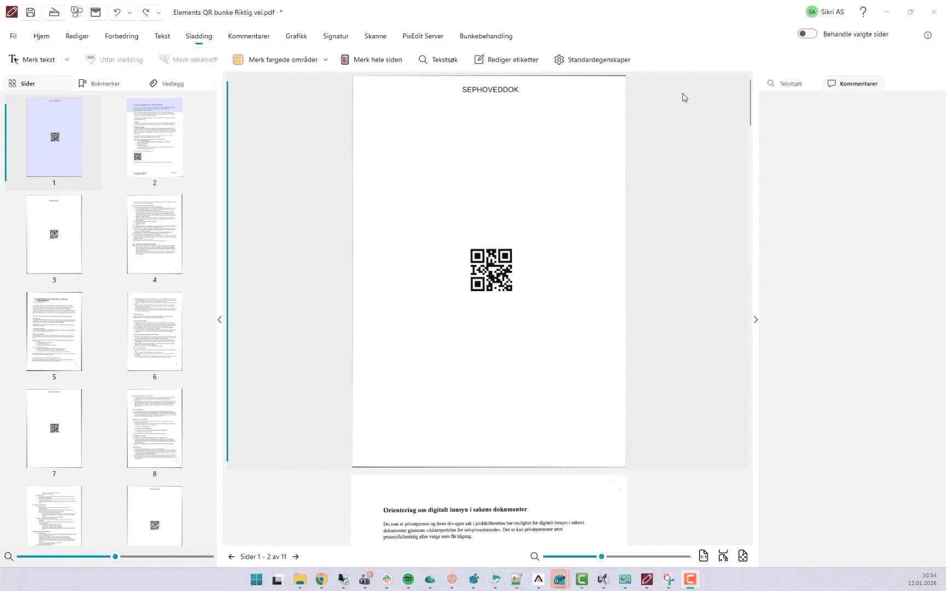Click the magnifier icon under the thumbnails
This screenshot has height=591, width=946.
[x=9, y=557]
